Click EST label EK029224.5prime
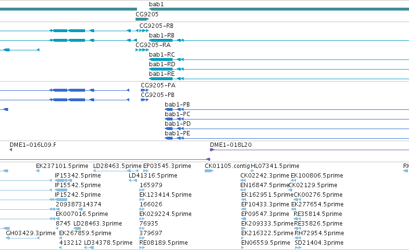 click(165, 214)
